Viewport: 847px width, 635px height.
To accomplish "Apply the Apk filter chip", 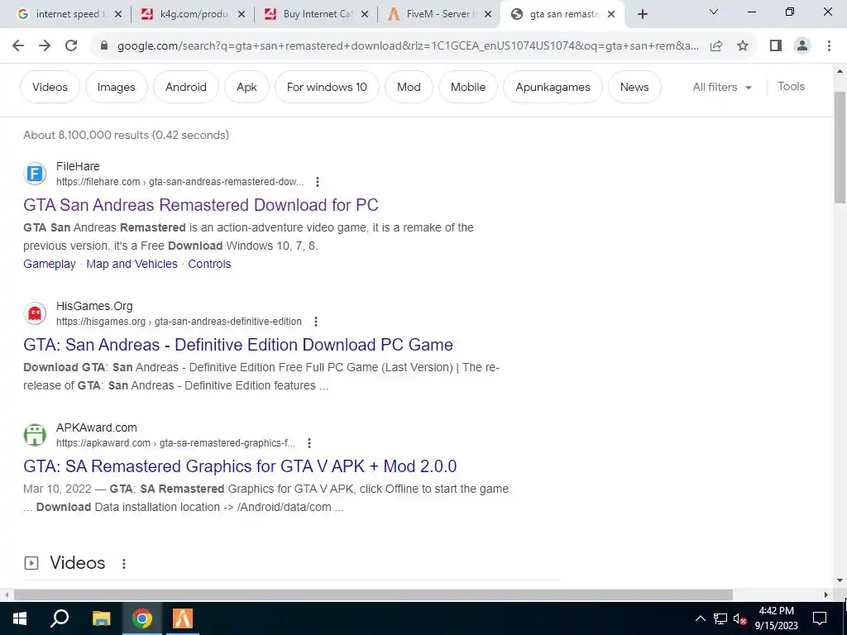I will (x=246, y=87).
